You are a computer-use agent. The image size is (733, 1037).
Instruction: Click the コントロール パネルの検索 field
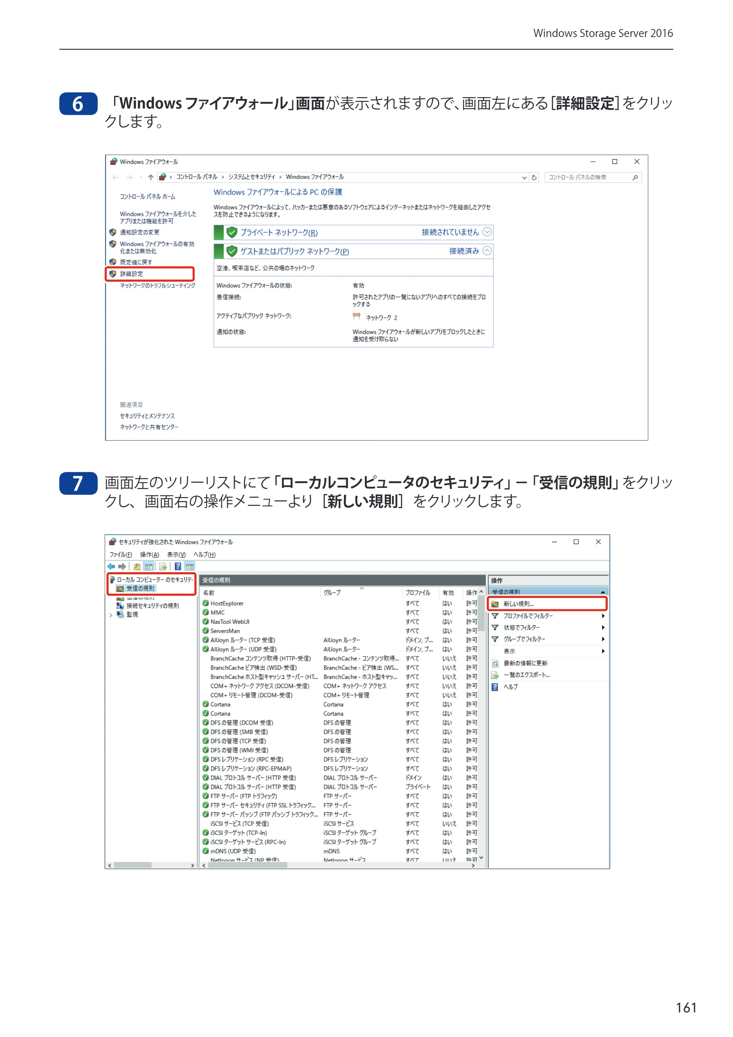tap(593, 177)
